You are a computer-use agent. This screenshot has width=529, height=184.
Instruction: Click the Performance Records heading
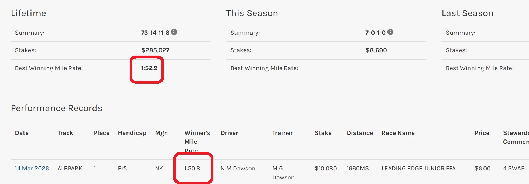tap(56, 108)
